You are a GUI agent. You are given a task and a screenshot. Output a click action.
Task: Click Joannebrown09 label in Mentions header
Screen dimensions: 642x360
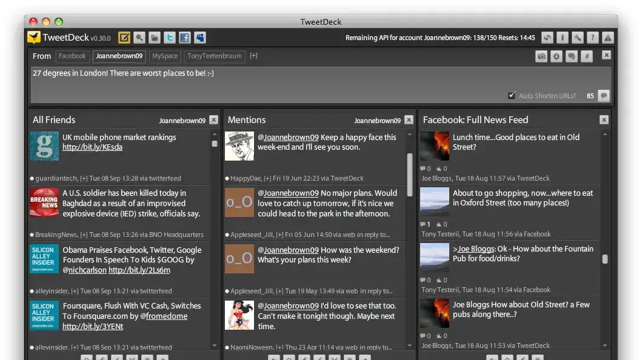tap(377, 121)
